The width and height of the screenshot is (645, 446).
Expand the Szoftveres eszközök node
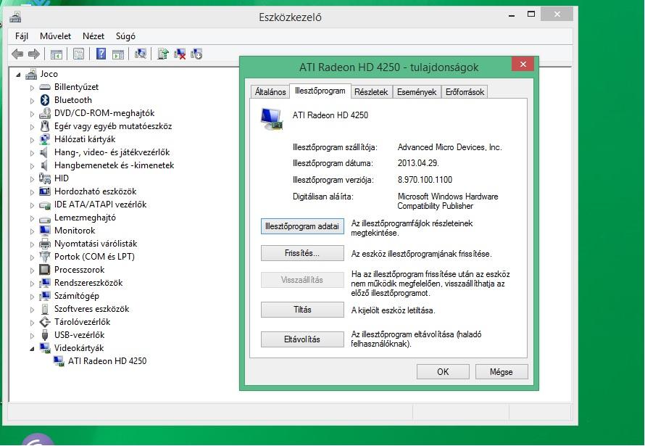[x=32, y=310]
